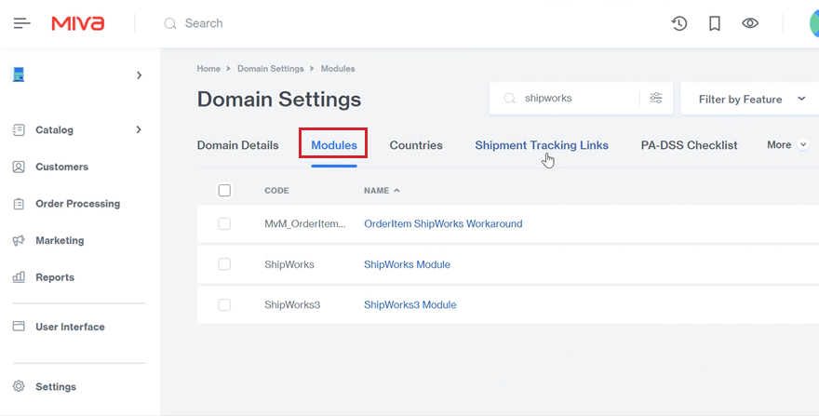Open the user avatar menu

point(813,23)
